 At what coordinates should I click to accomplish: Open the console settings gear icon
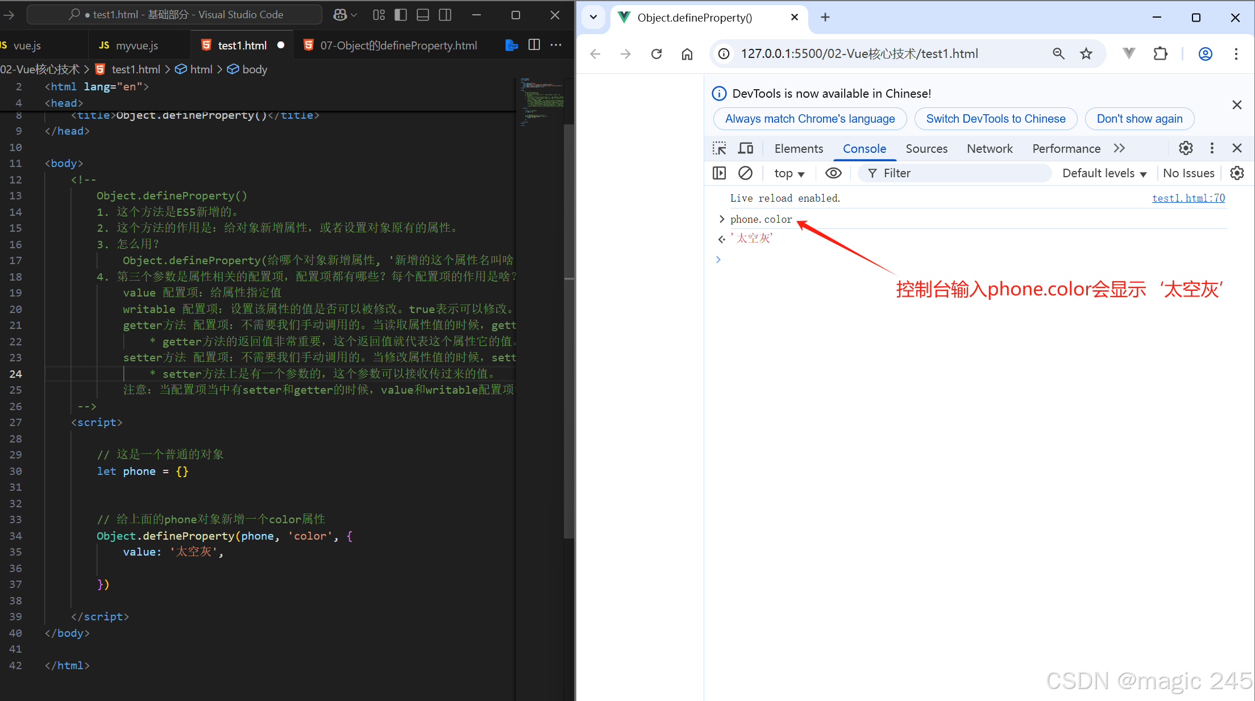(x=1237, y=173)
